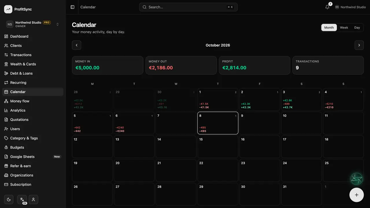Click the Clients people icon

[6, 46]
